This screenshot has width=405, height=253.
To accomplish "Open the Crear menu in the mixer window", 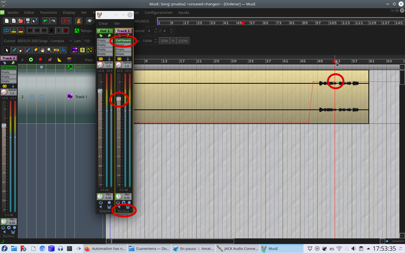I will pos(103,23).
